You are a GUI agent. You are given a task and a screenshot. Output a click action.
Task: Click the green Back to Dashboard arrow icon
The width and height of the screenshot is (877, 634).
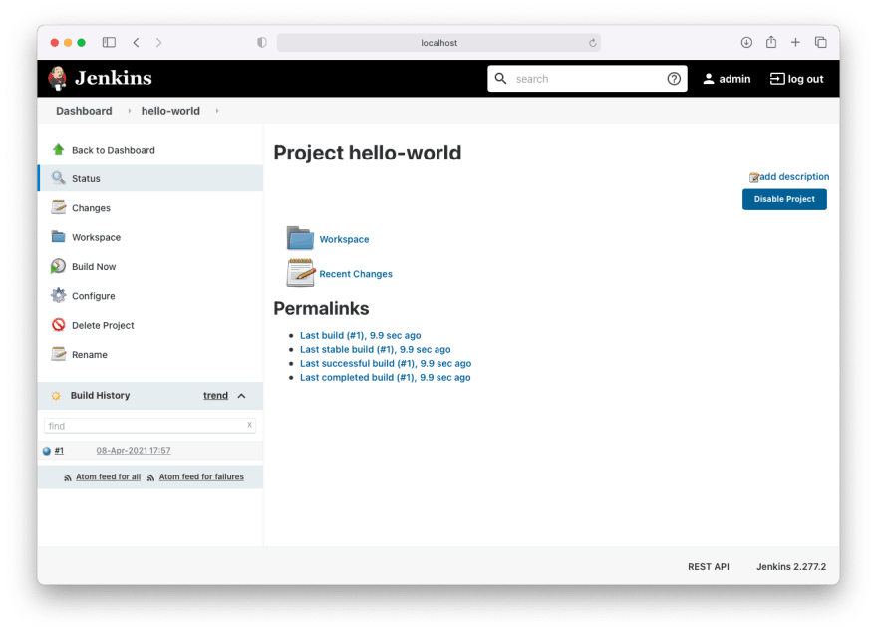[58, 149]
